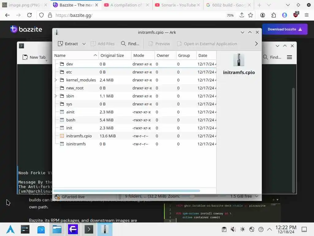This screenshot has width=314, height=236.
Task: Show hidden tray icons arrow
Action: [x=270, y=229]
